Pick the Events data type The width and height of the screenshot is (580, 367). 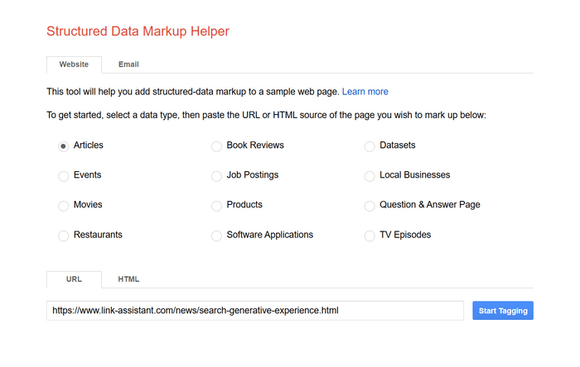[x=64, y=176]
